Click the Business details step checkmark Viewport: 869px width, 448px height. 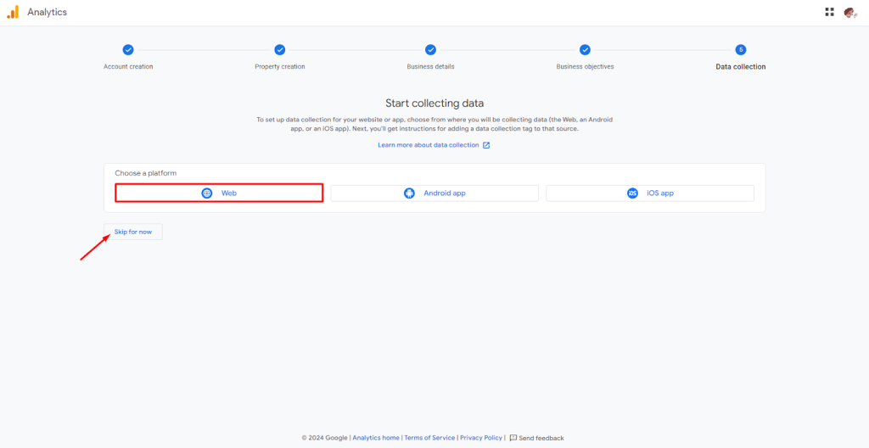coord(430,50)
